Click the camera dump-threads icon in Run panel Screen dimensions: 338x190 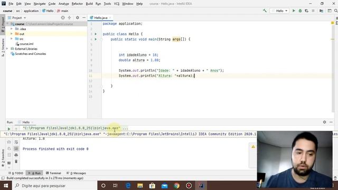(9, 142)
